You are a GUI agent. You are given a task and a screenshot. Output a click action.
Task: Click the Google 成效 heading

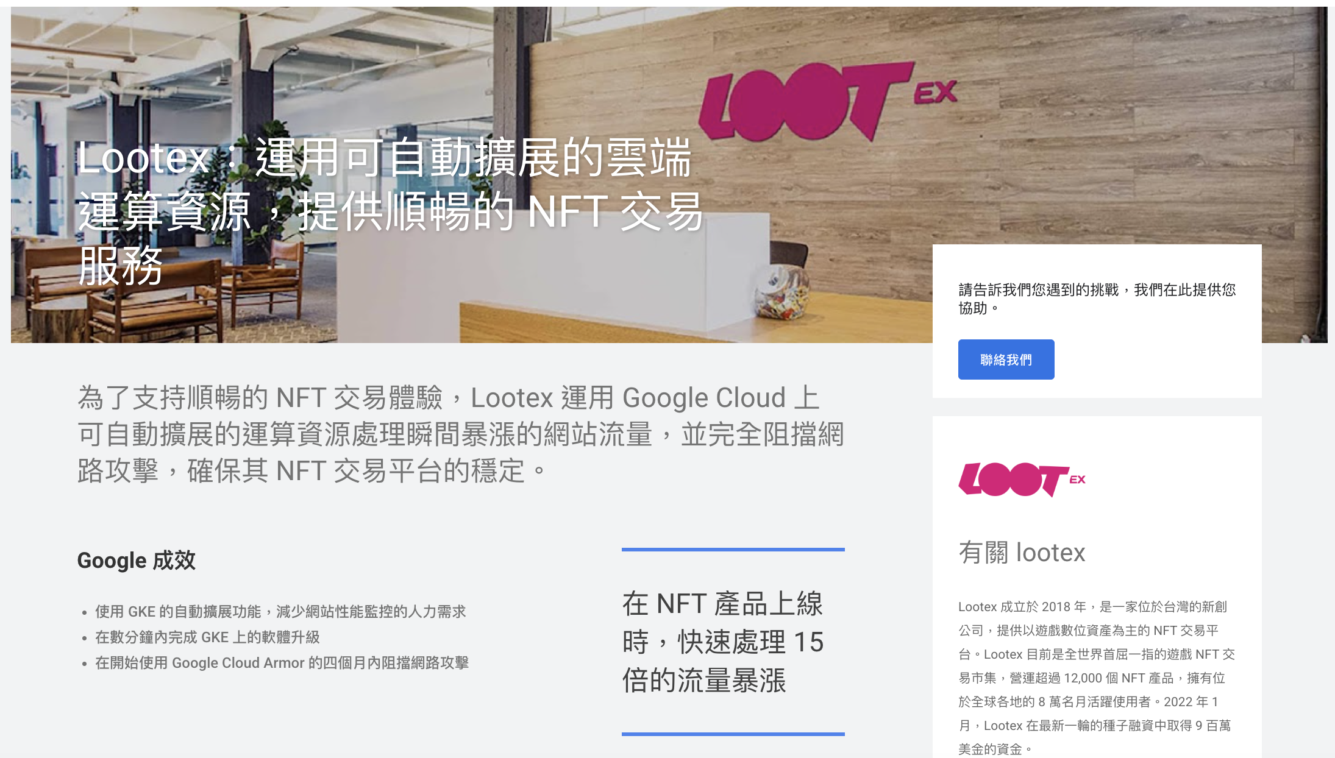point(137,560)
